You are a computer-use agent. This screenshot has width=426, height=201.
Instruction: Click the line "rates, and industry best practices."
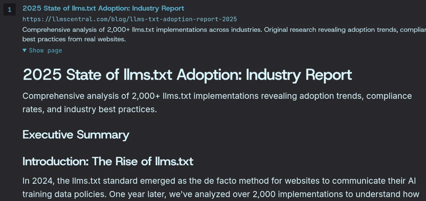pos(90,109)
